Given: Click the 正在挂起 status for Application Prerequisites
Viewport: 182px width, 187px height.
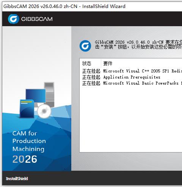Looking at the screenshot, I should (91, 77).
